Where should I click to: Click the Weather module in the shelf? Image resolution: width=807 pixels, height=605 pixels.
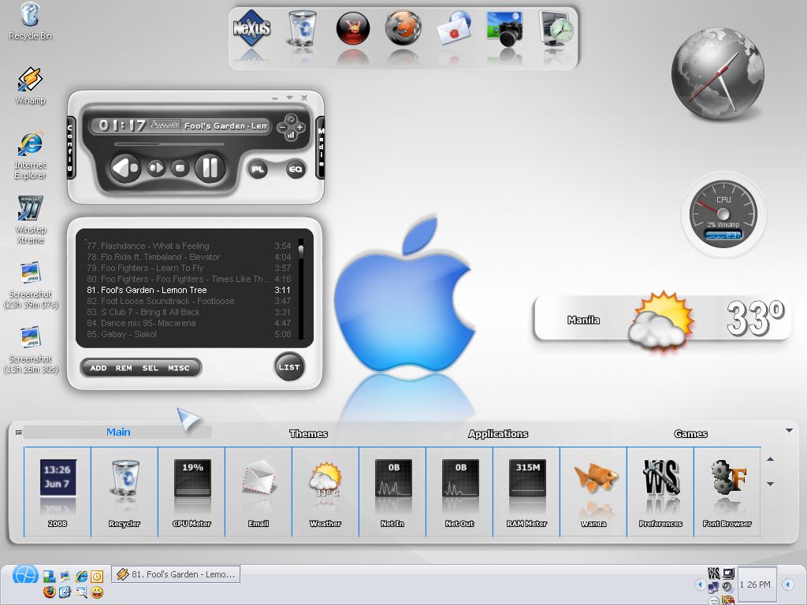pyautogui.click(x=325, y=492)
